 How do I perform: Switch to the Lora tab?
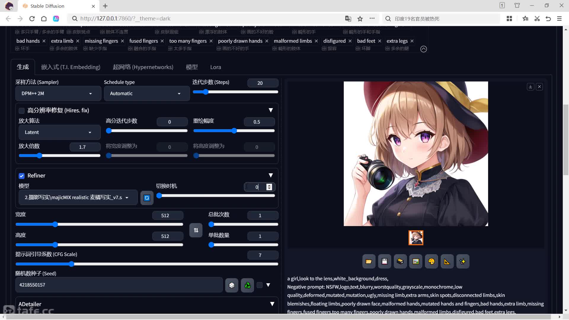point(216,67)
